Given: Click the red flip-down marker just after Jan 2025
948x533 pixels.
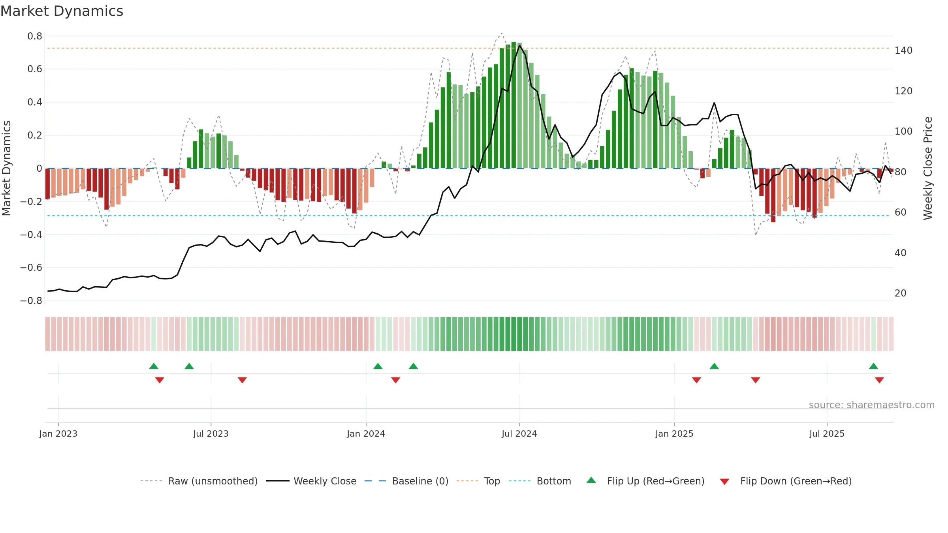Looking at the screenshot, I should click(x=697, y=380).
